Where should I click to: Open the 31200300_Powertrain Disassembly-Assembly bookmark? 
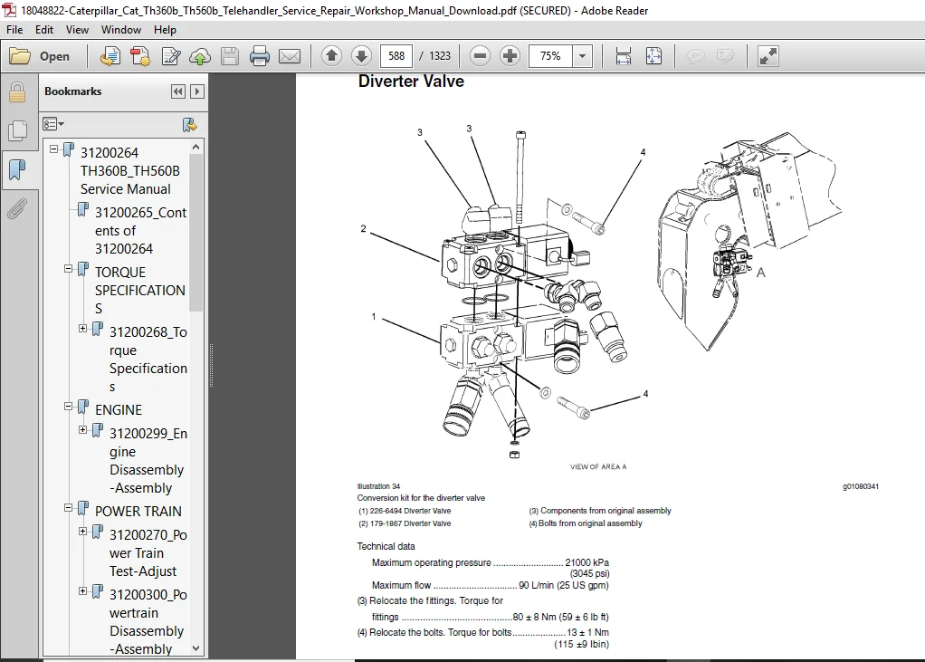[x=148, y=621]
